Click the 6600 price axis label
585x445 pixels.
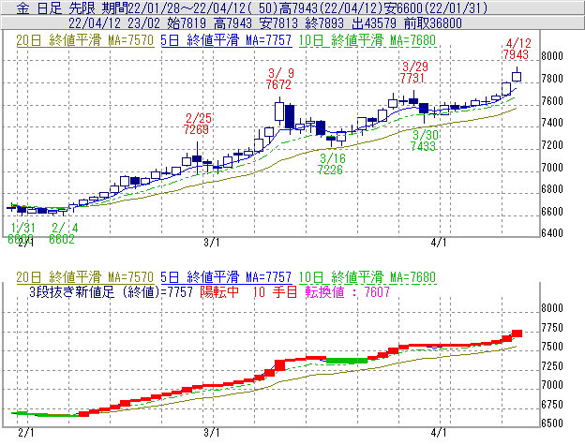pos(552,212)
